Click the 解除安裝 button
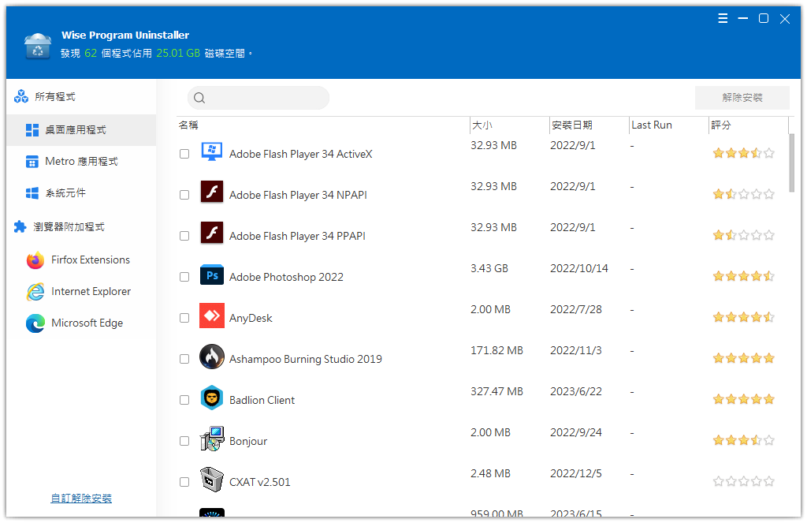 tap(742, 97)
